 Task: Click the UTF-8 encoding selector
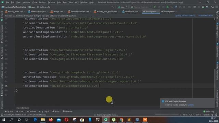tap(198, 115)
